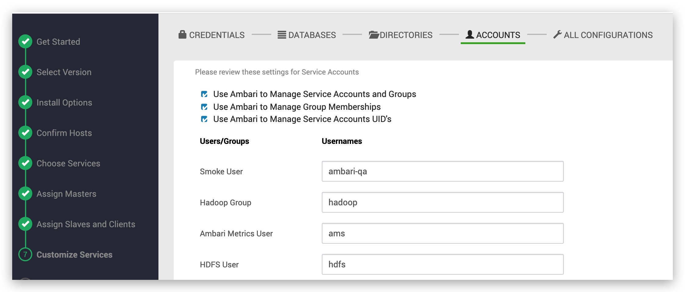Click the Ambari Metrics User field
685x292 pixels.
442,233
